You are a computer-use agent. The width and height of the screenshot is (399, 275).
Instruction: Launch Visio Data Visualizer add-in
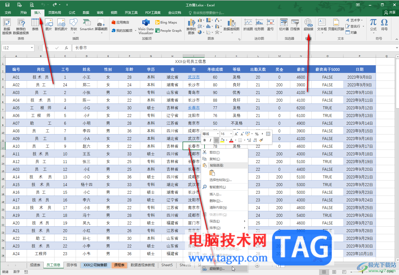pos(146,26)
